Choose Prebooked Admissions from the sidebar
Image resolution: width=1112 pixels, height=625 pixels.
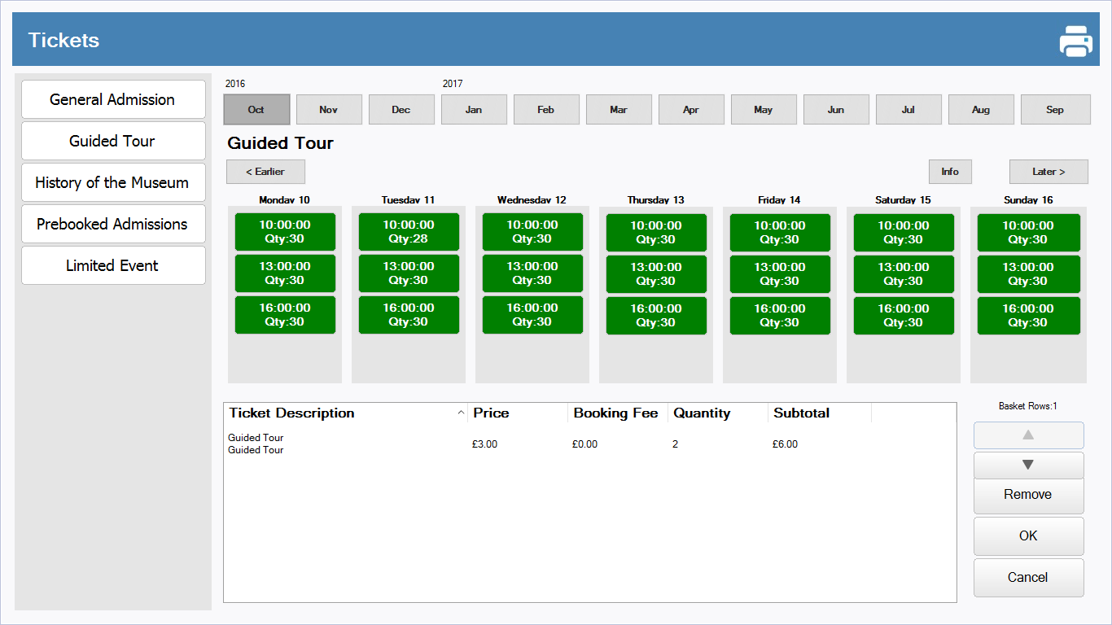[113, 224]
